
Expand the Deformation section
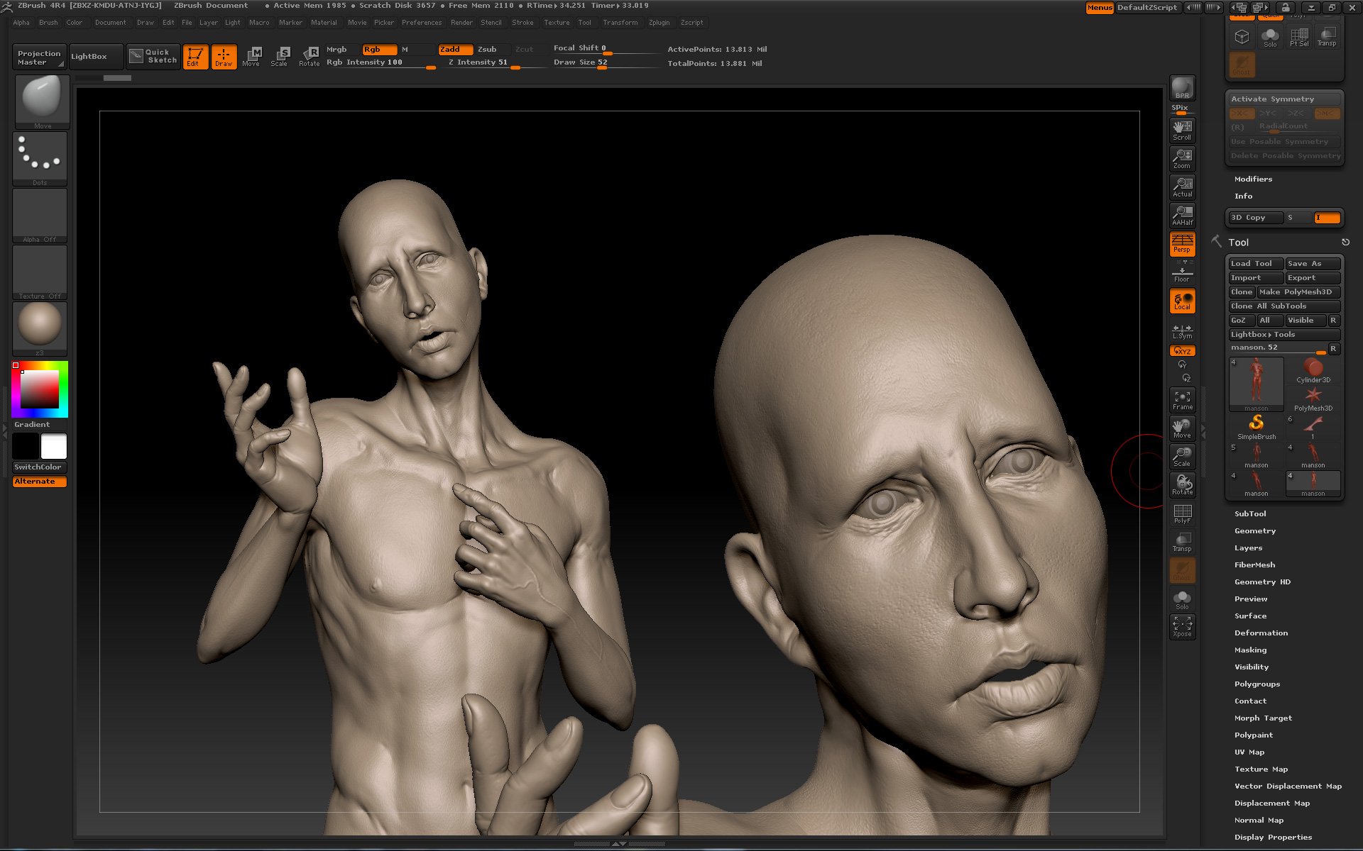click(1261, 633)
